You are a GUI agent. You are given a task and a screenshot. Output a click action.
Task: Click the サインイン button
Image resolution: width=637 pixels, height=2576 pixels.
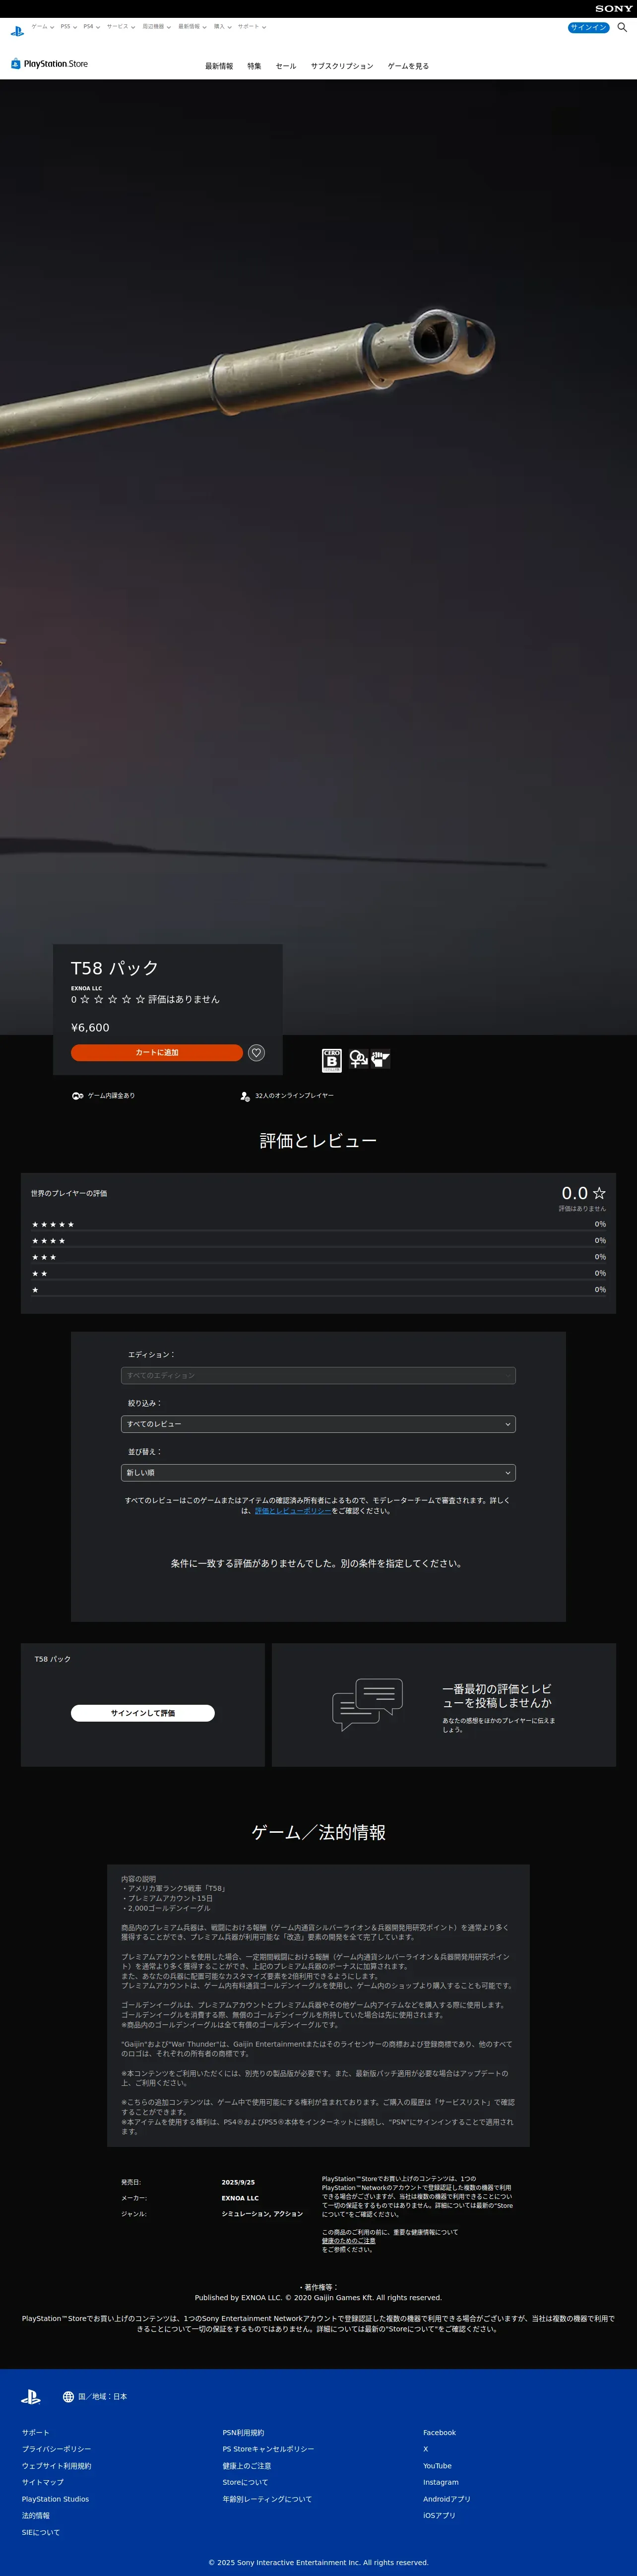click(589, 27)
